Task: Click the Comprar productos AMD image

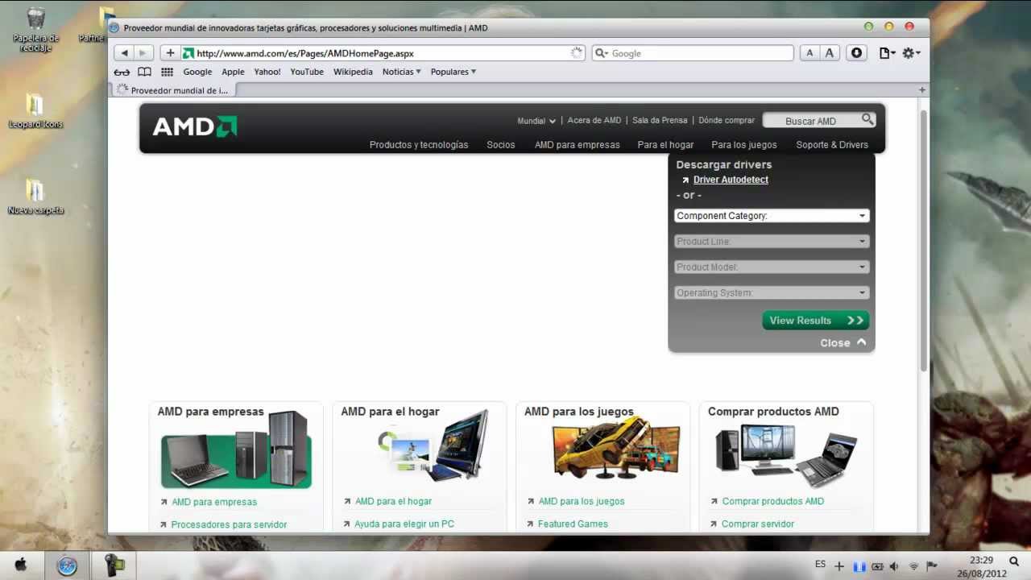Action: coord(786,455)
